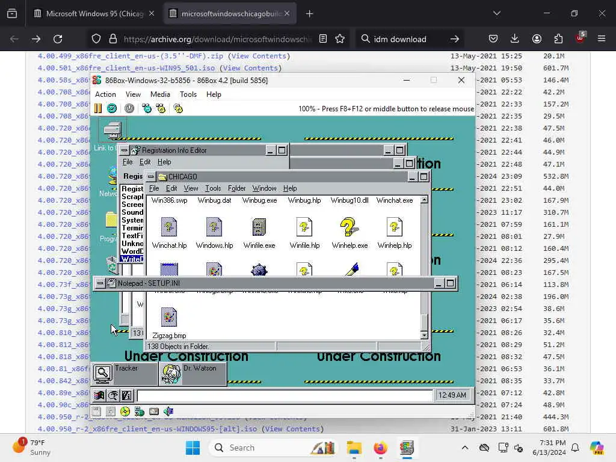
Task: Click View Contents link for 3.5 DMF zip
Action: 259,56
